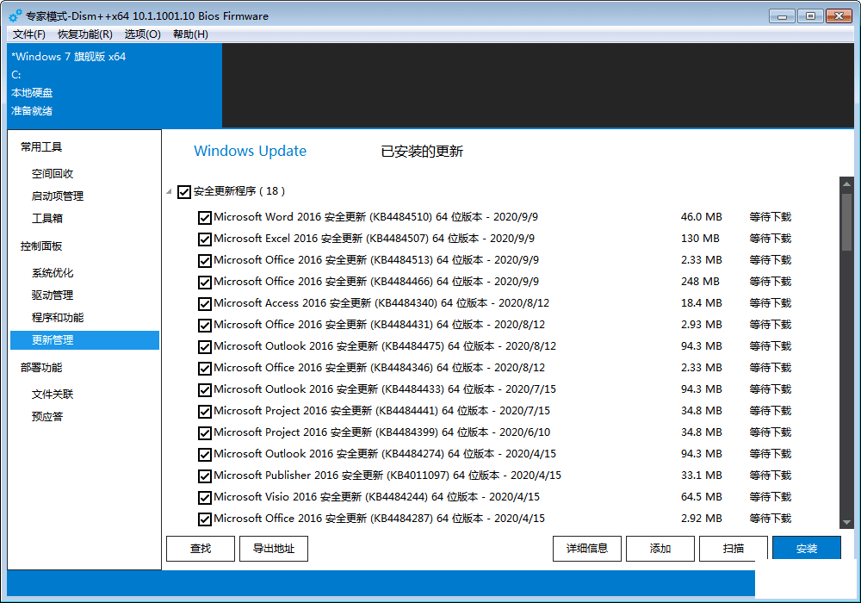Viewport: 861px width, 603px height.
Task: Open the 帮助(H) menu
Action: point(190,34)
